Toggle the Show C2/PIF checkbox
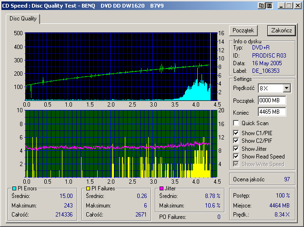Viewport: 304px width, 227px height. (x=236, y=140)
